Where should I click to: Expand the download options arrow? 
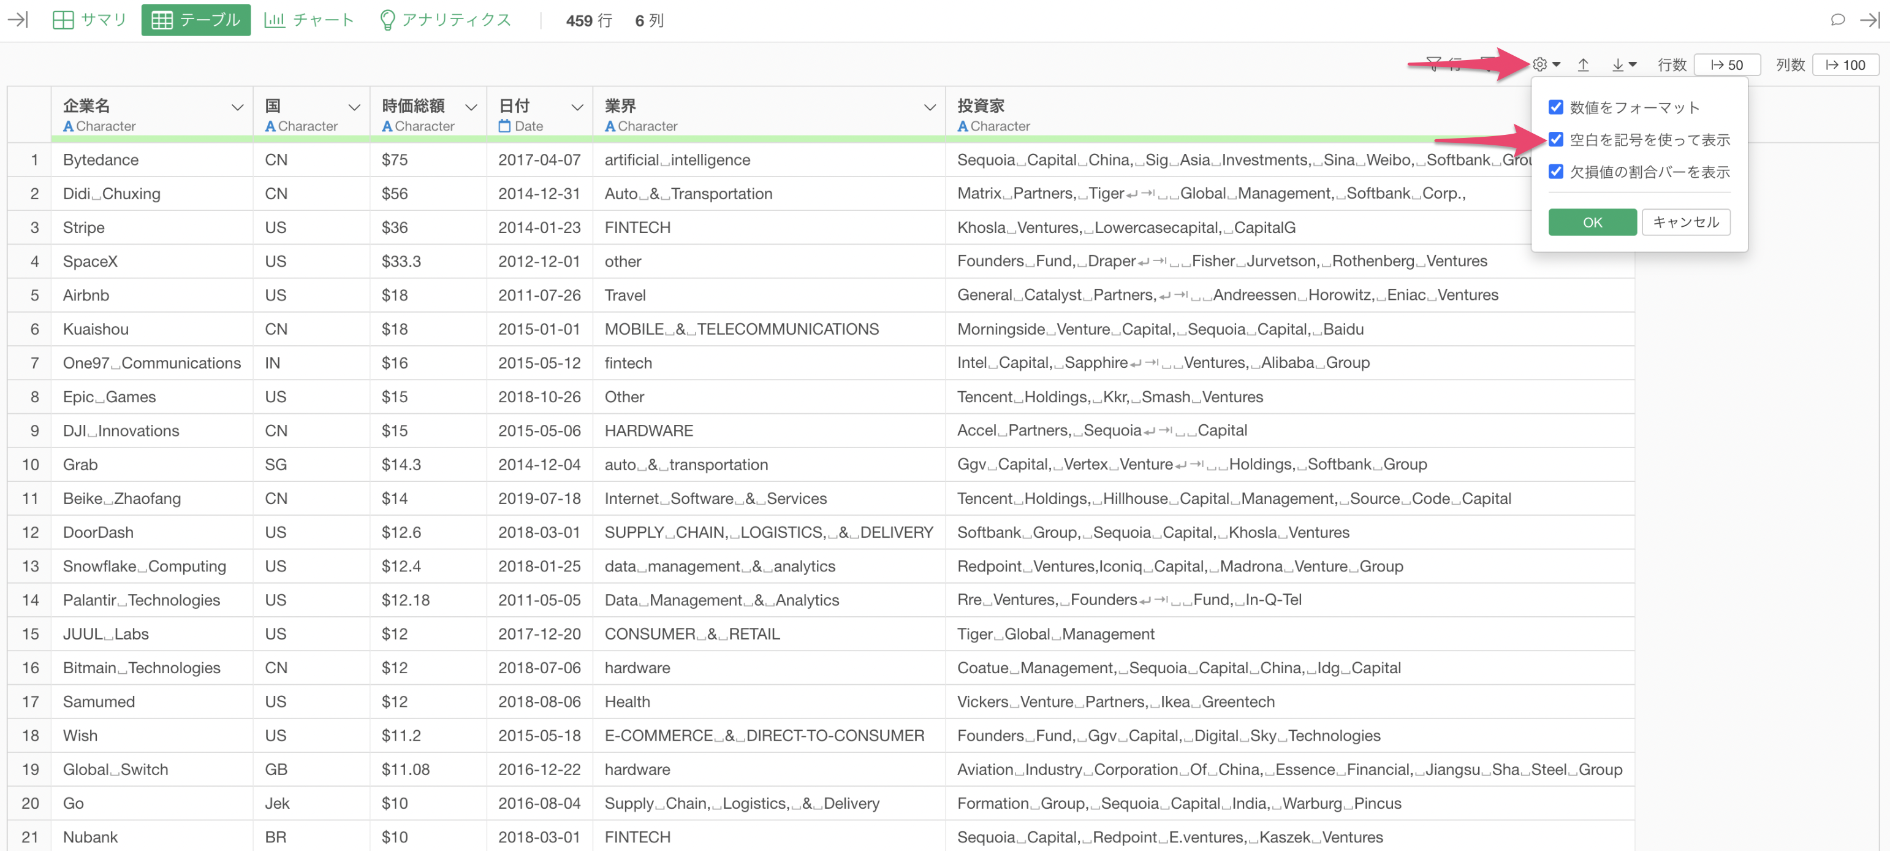(x=1633, y=64)
